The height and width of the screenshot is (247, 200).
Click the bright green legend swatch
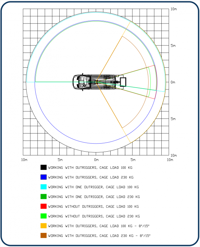(x=43, y=216)
